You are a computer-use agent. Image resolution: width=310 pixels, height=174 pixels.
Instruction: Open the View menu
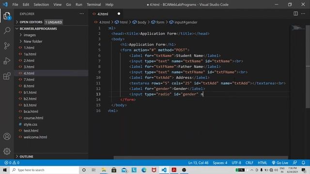click(x=57, y=4)
